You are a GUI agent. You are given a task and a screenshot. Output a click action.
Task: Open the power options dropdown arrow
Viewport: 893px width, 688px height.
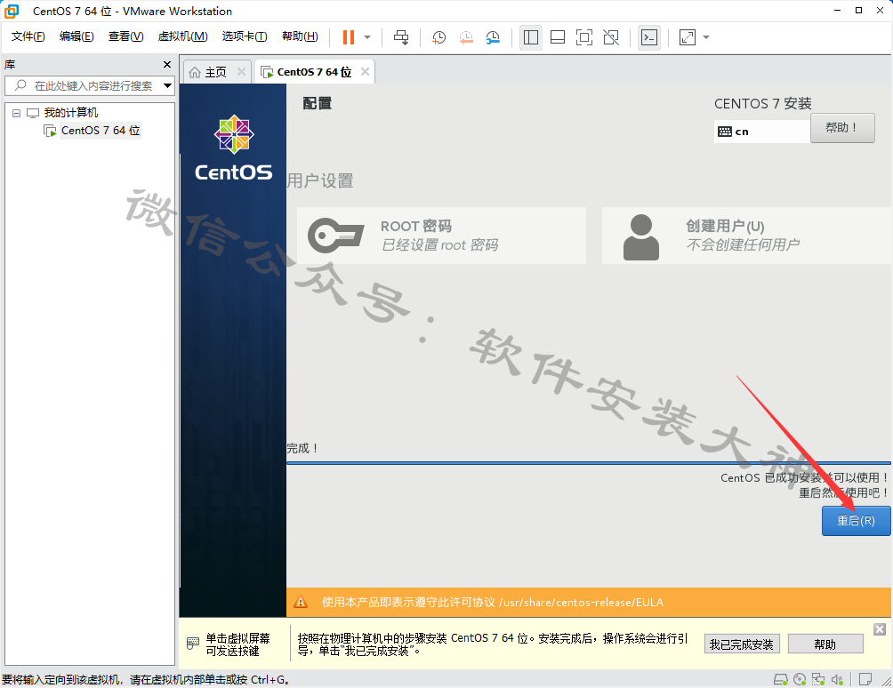367,37
